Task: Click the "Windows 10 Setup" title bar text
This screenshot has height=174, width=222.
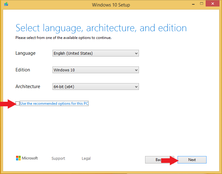Action: click(x=111, y=5)
